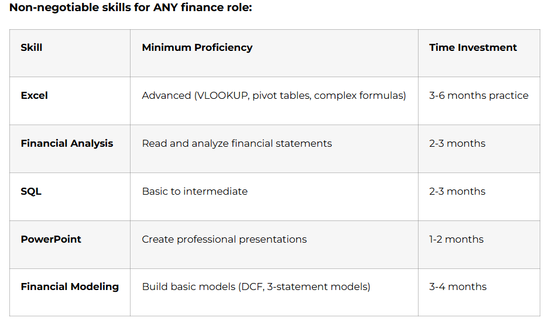
Task: Select the 'Financial Analysis' skill cell
Action: (67, 144)
